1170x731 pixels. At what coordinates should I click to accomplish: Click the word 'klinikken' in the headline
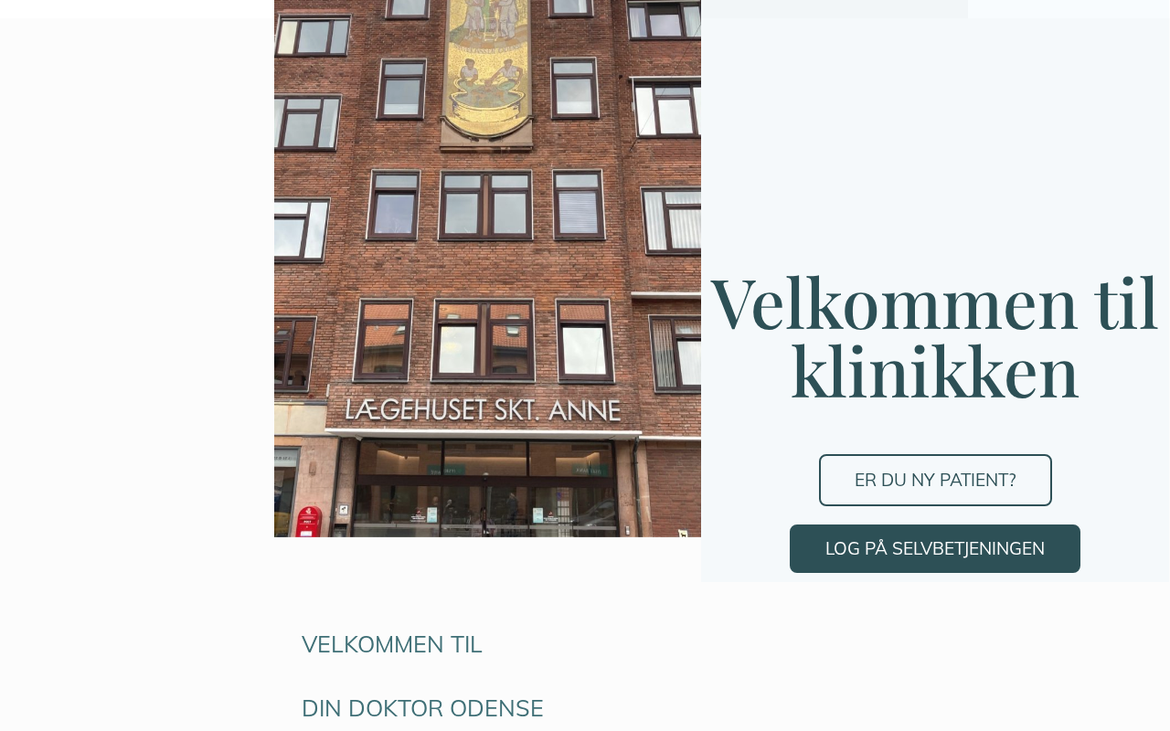tap(935, 371)
